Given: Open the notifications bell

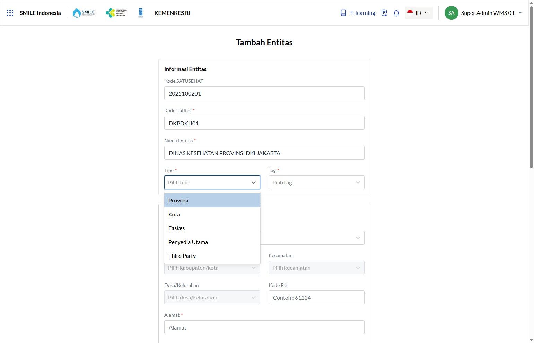Looking at the screenshot, I should tap(396, 13).
